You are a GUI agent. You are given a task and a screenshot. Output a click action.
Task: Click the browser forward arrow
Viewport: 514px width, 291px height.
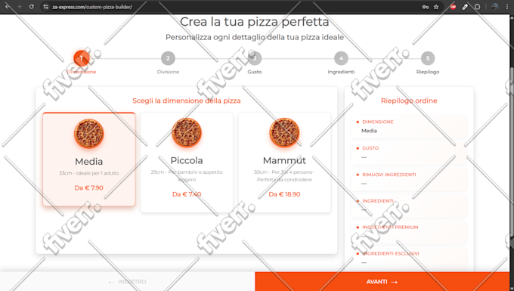(20, 7)
